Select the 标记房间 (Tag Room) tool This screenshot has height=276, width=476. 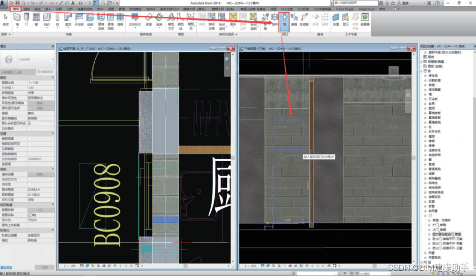pos(222,21)
